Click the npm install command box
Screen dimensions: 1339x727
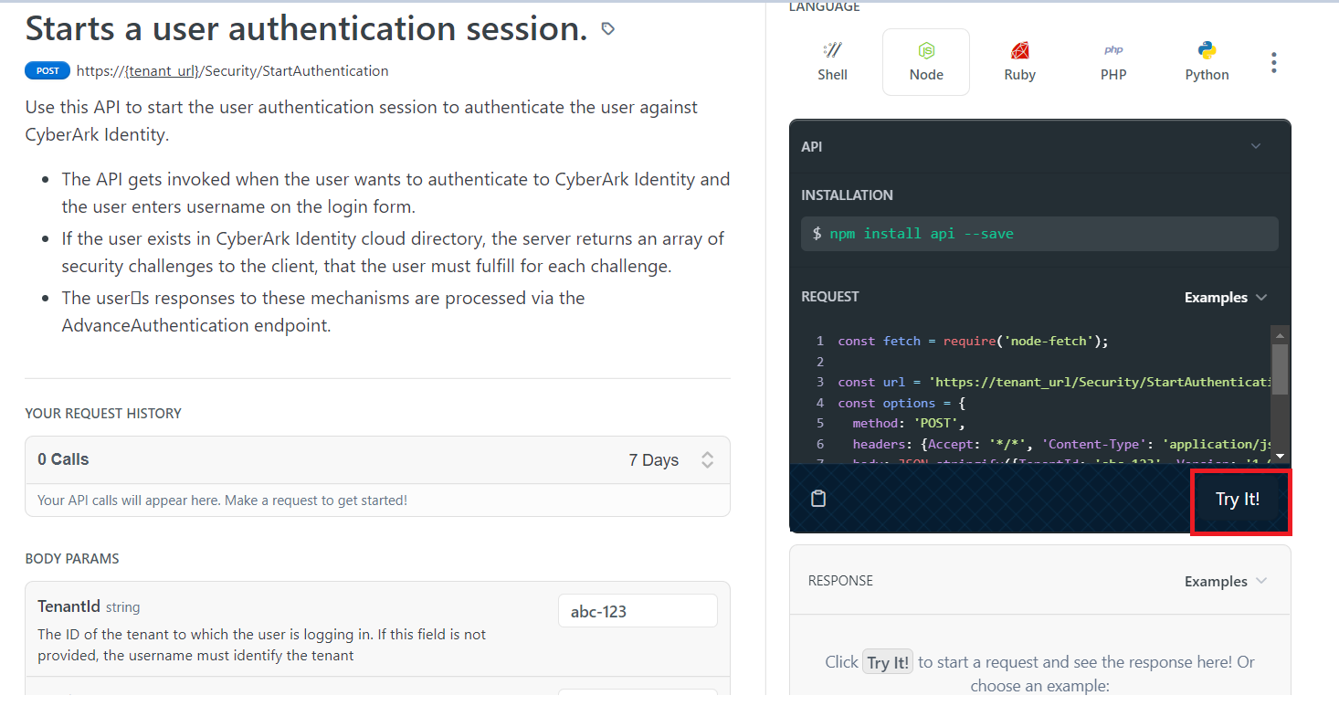[1039, 234]
